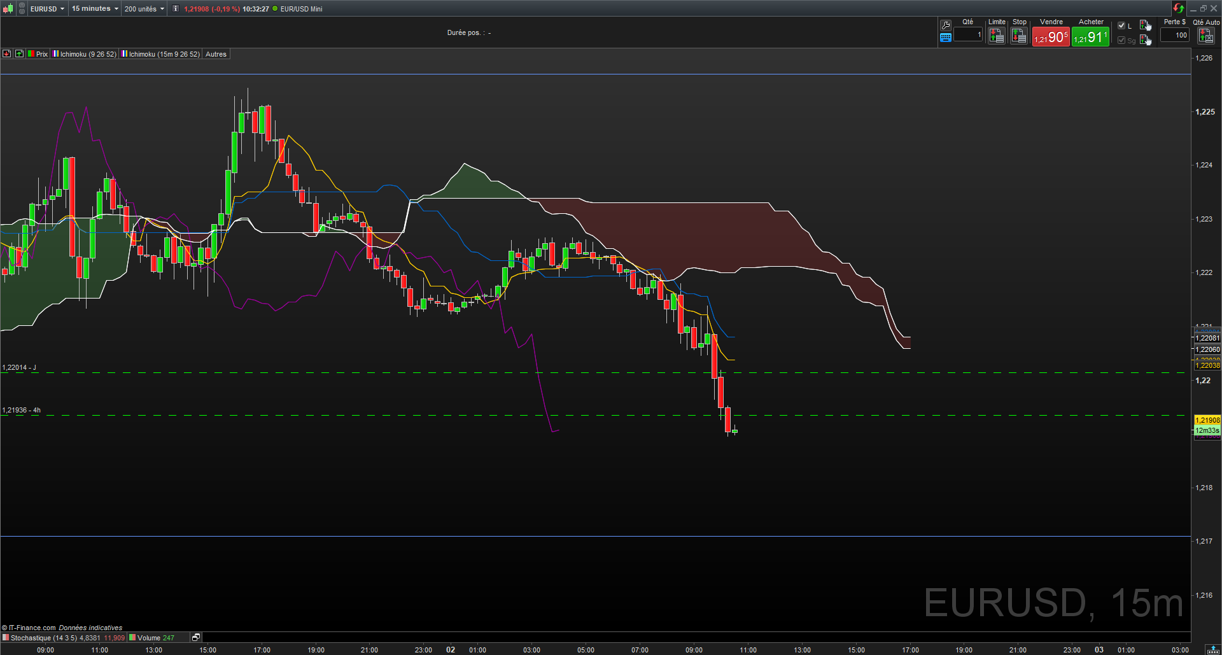This screenshot has height=655, width=1222.
Task: Open the 15 minutes timeframe dropdown
Action: coord(95,9)
